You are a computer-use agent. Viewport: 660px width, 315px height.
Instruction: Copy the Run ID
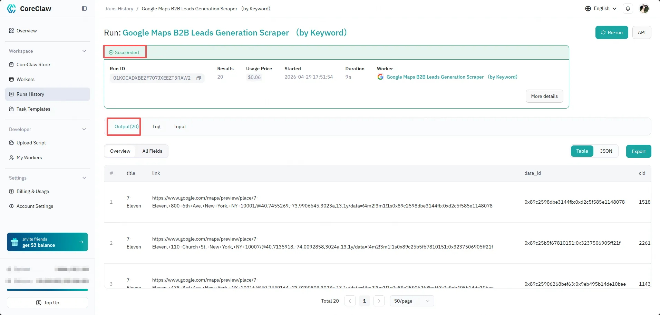tap(198, 78)
